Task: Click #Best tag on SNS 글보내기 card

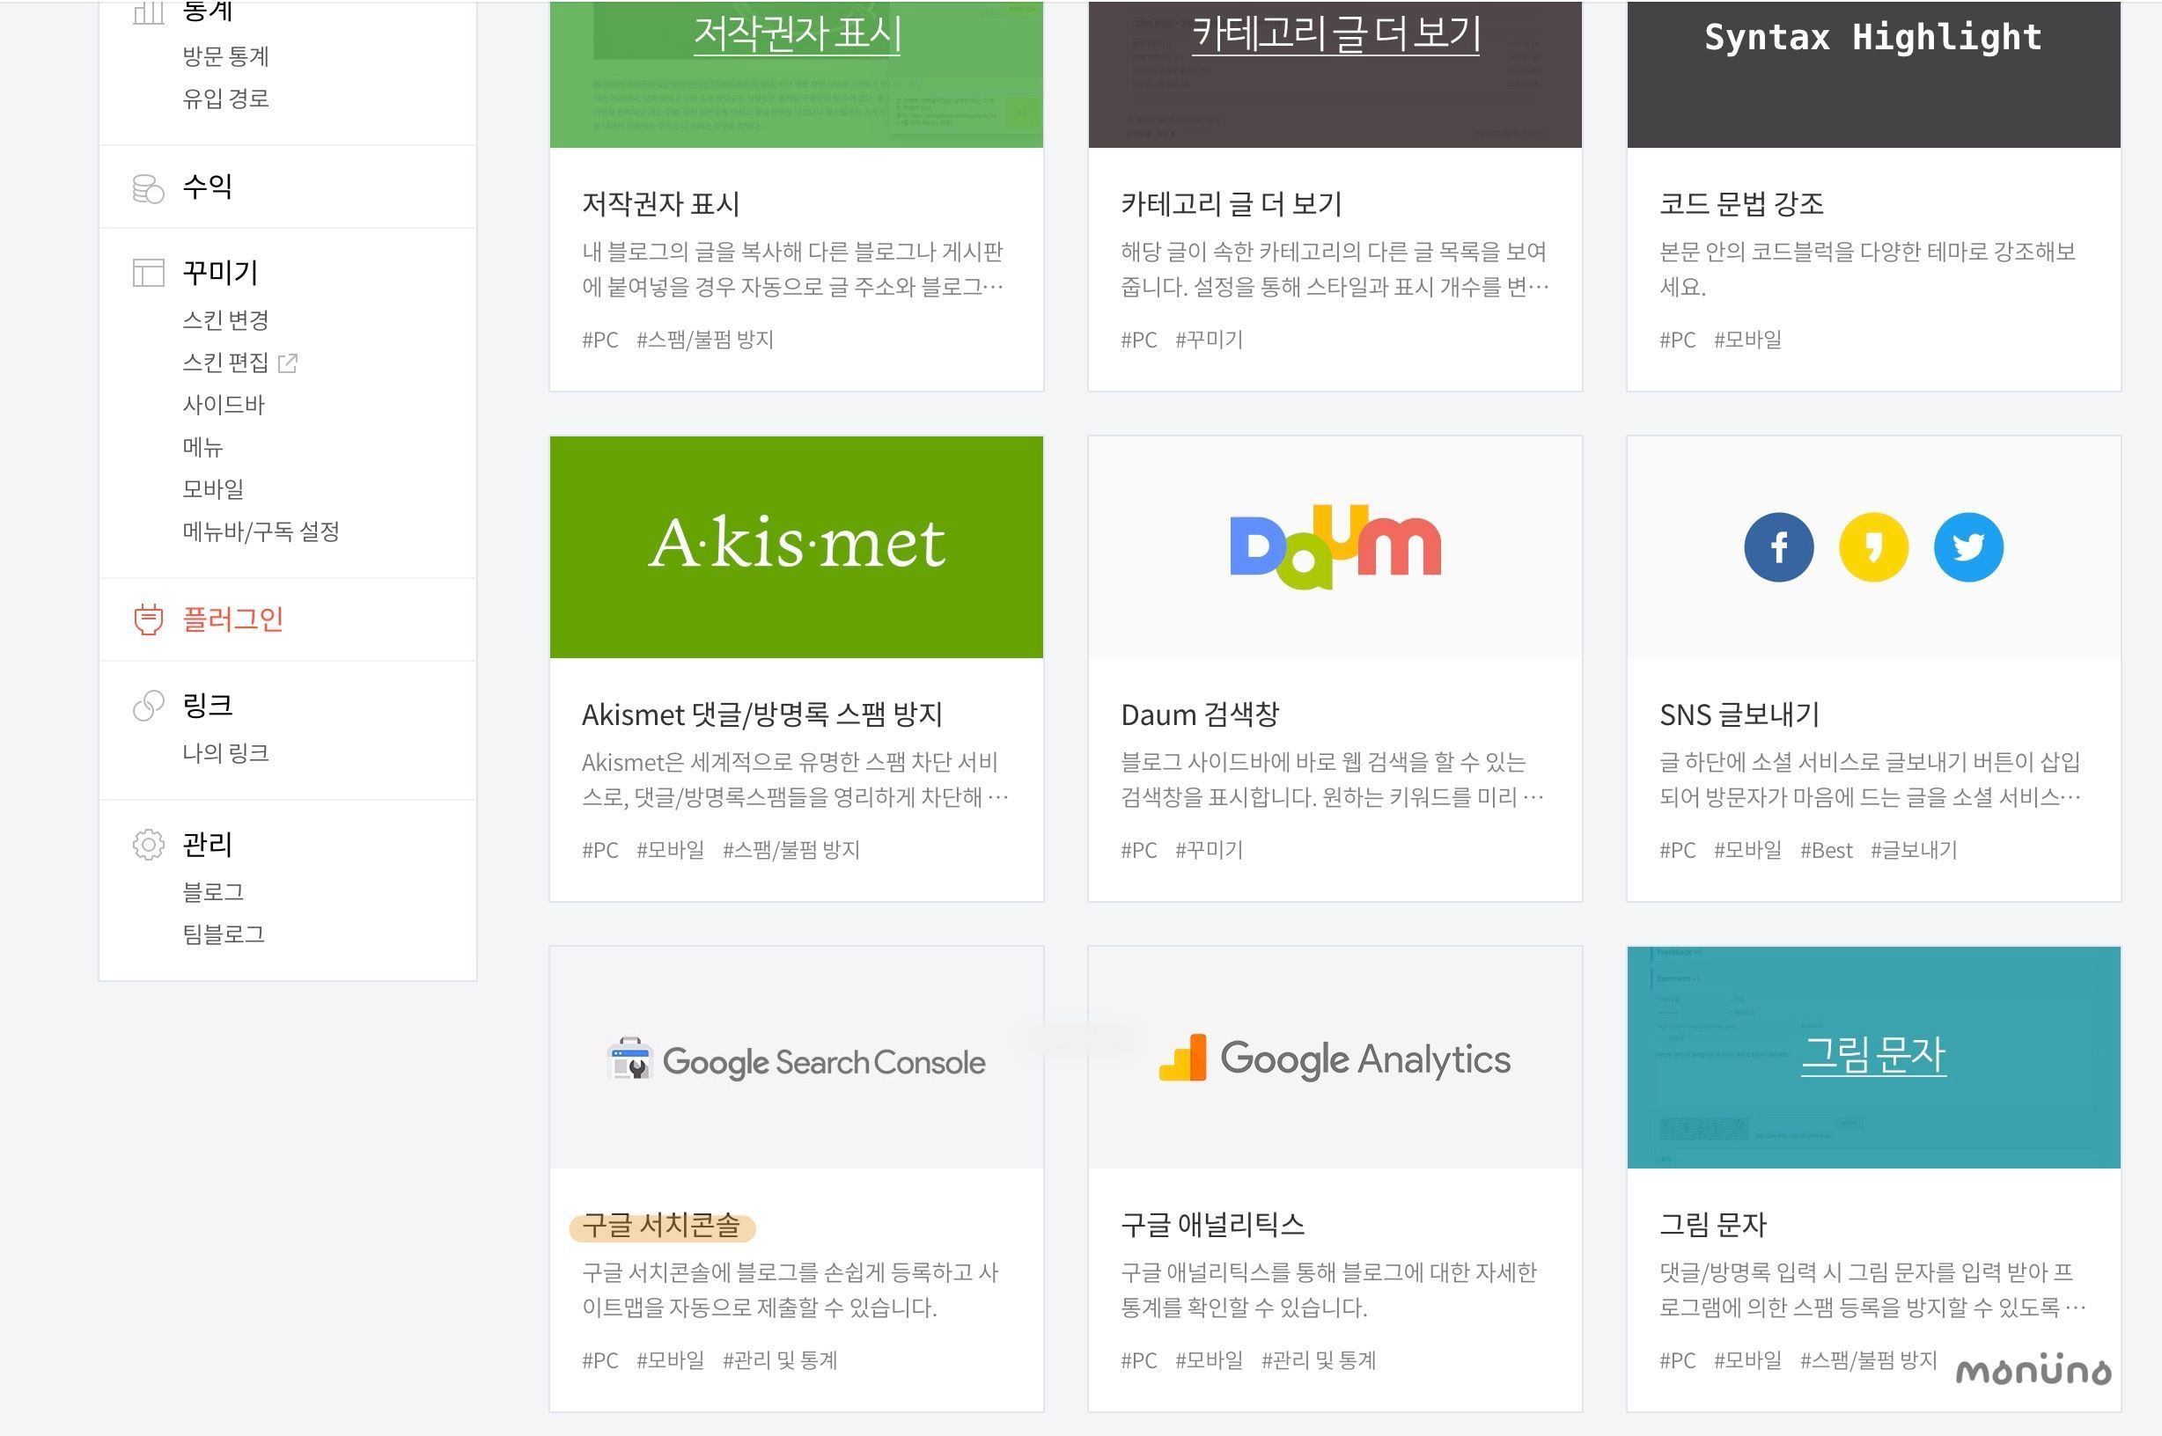Action: 1826,851
